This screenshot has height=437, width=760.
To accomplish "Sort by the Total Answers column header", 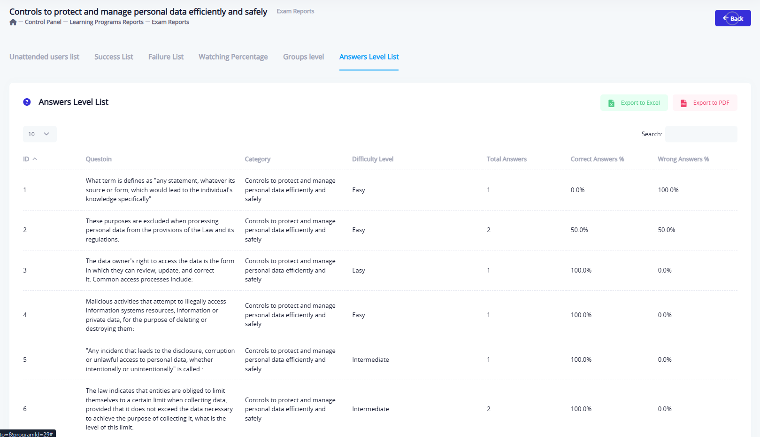I will tap(507, 159).
